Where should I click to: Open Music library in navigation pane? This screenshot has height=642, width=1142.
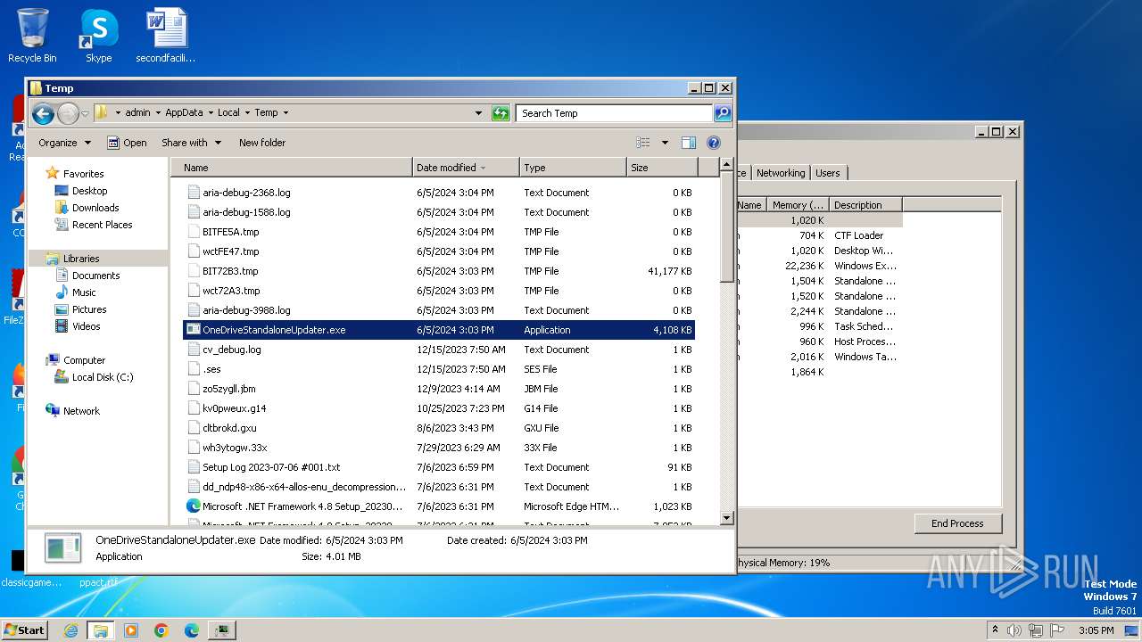click(x=84, y=292)
